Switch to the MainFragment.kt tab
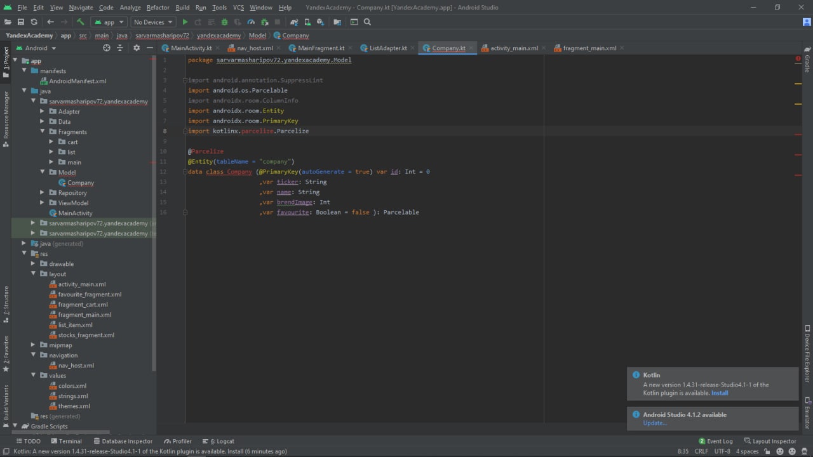This screenshot has height=457, width=813. pos(320,48)
